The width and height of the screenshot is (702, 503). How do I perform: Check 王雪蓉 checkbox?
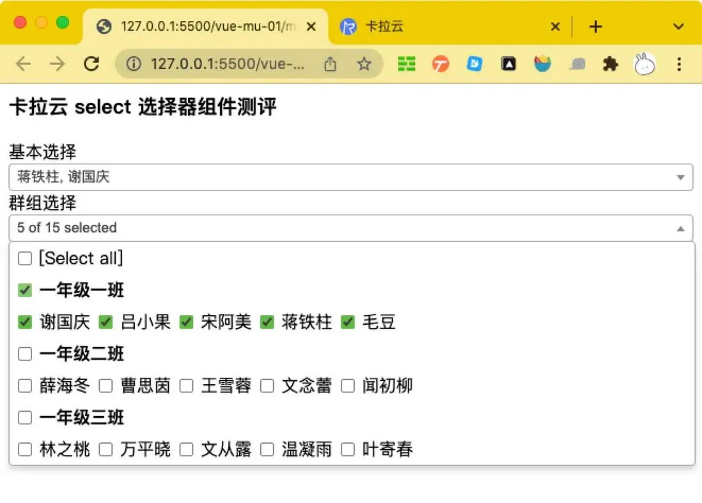point(186,386)
